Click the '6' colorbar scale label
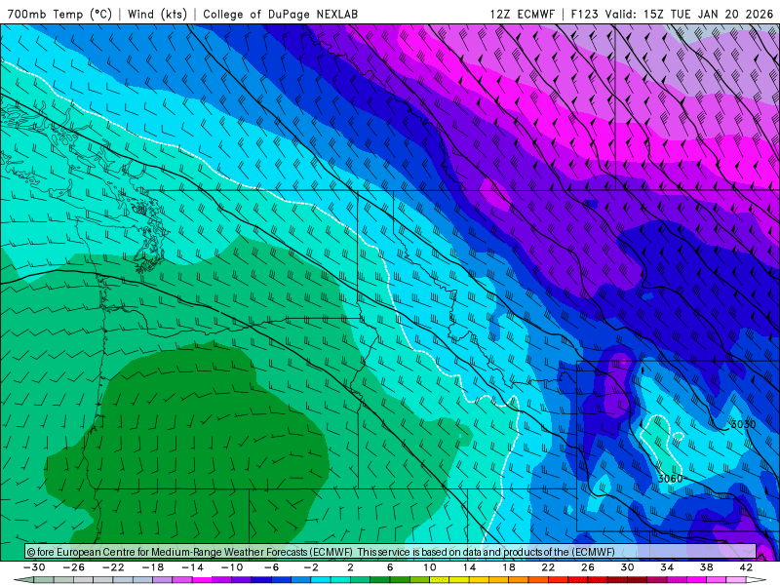780x585 pixels. [x=390, y=567]
